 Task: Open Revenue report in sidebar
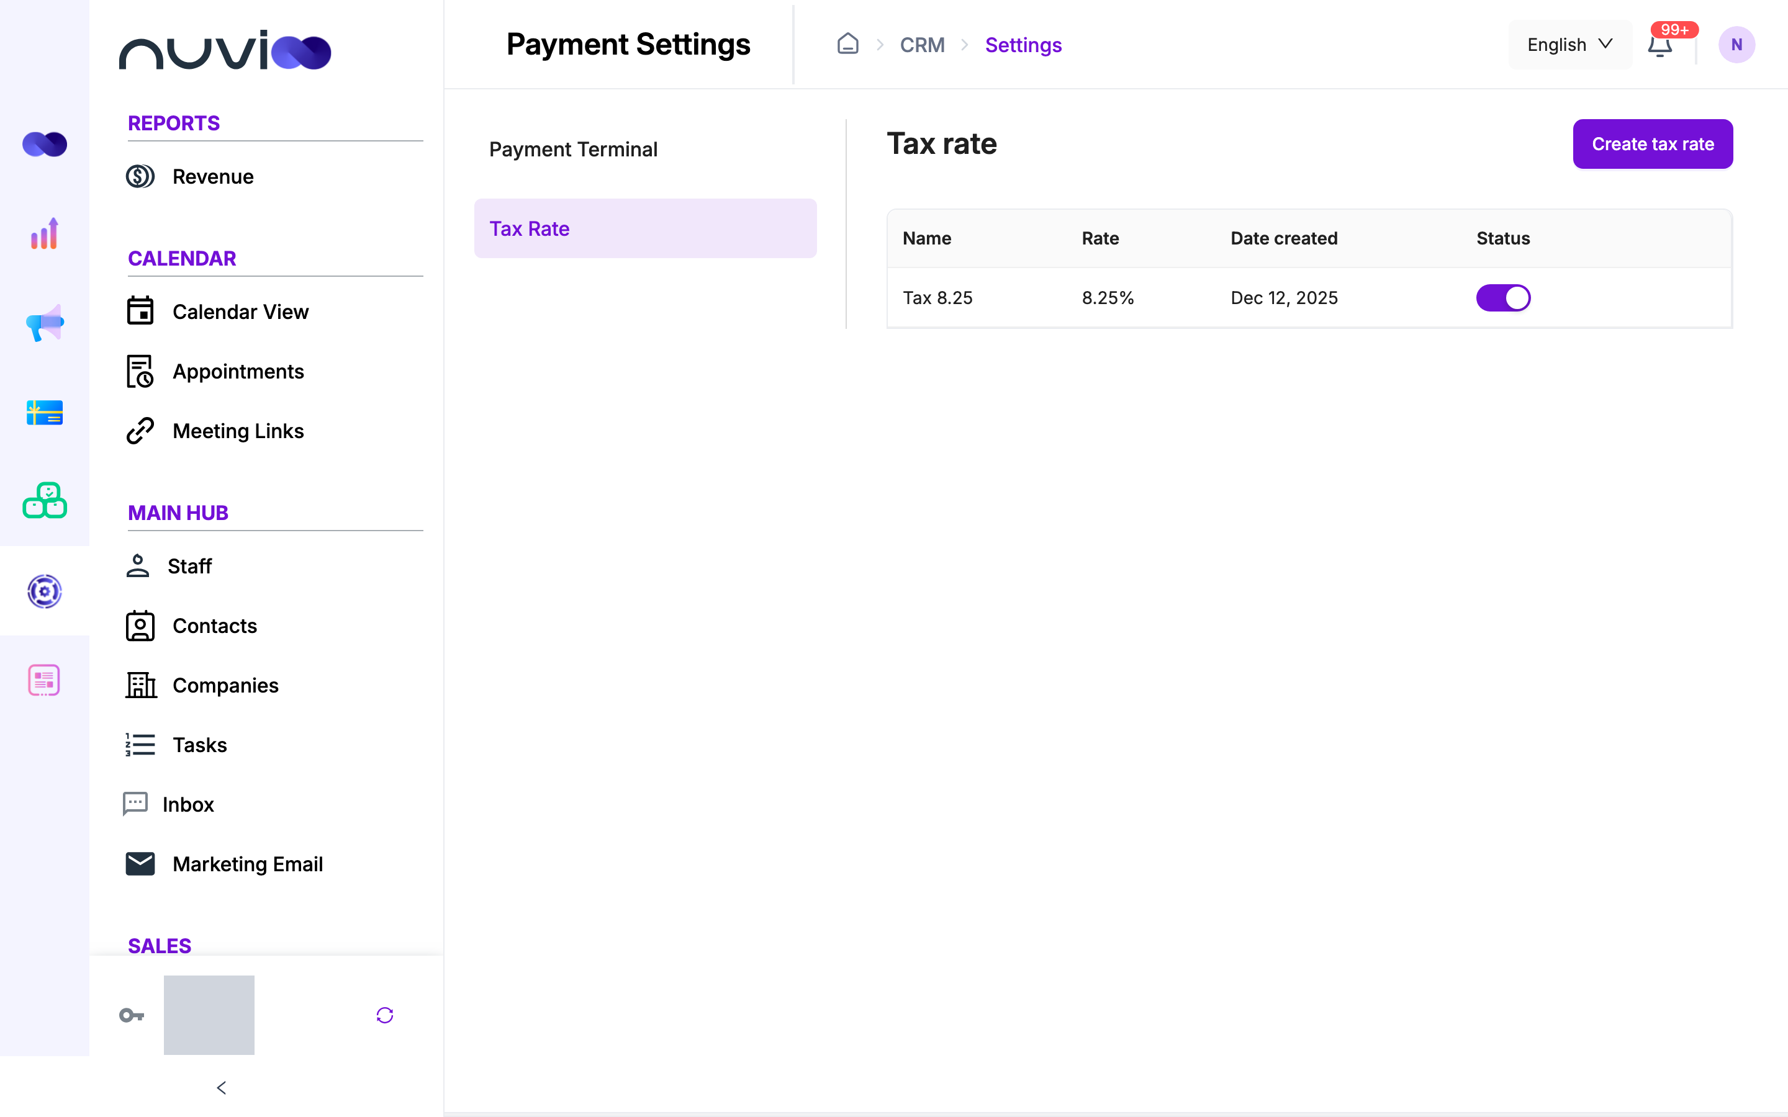click(x=213, y=177)
